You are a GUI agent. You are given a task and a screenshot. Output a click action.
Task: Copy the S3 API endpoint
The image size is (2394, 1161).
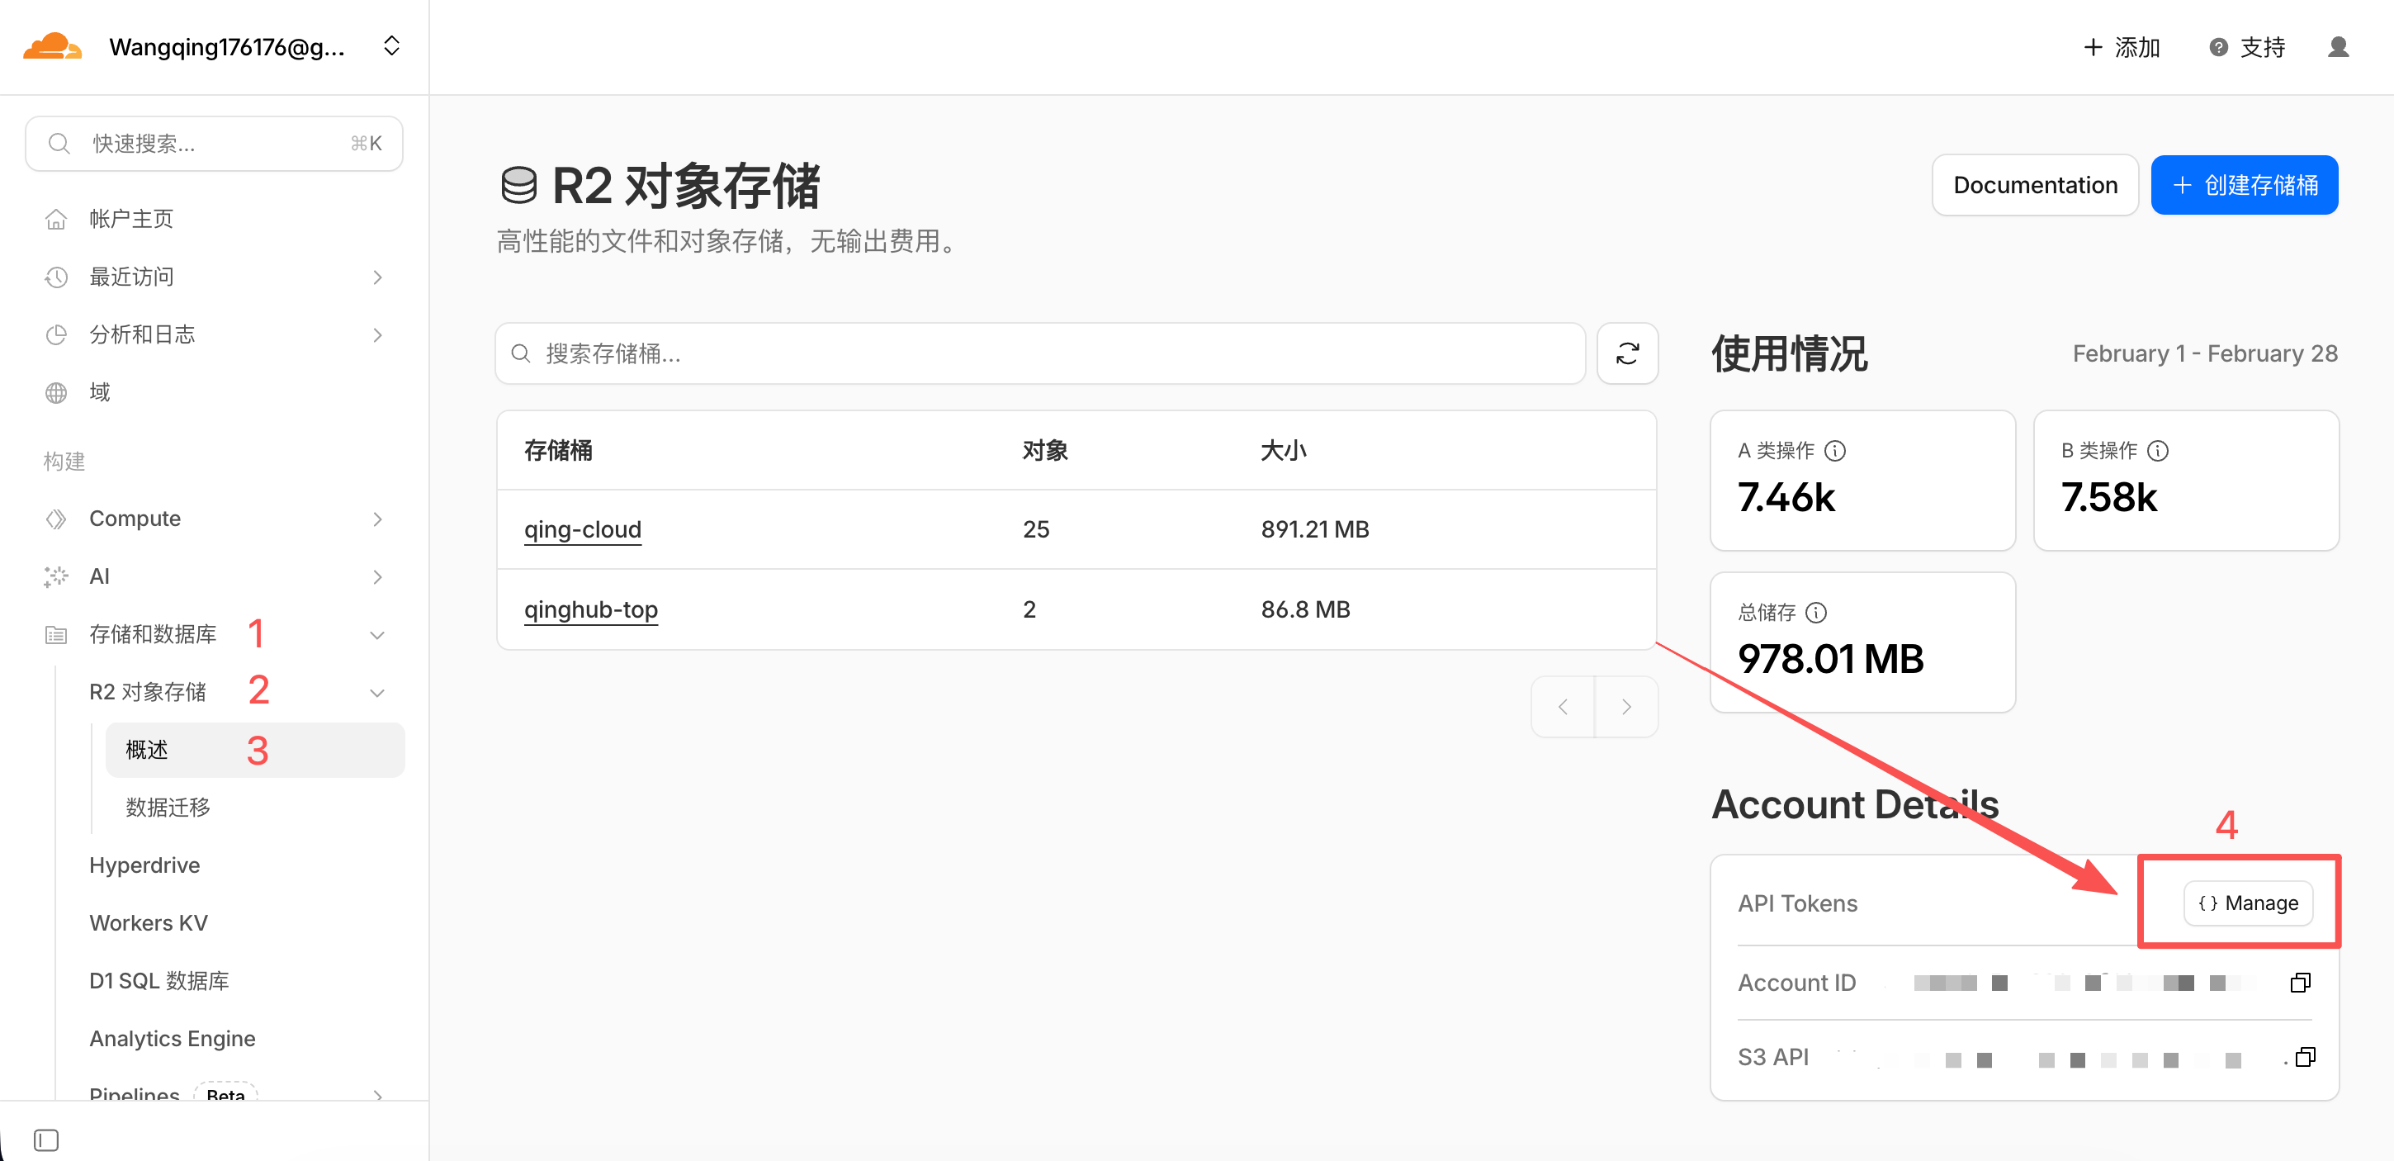[2305, 1057]
